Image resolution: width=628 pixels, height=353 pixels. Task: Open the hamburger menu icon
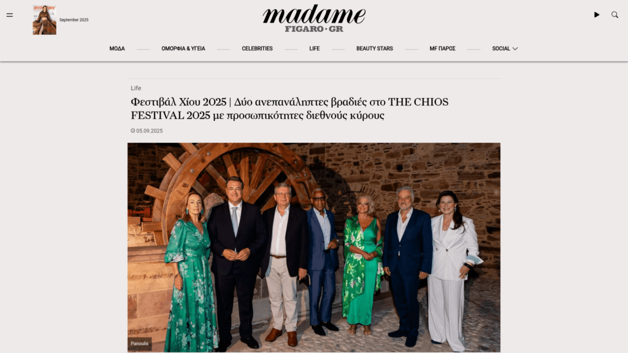click(x=10, y=15)
